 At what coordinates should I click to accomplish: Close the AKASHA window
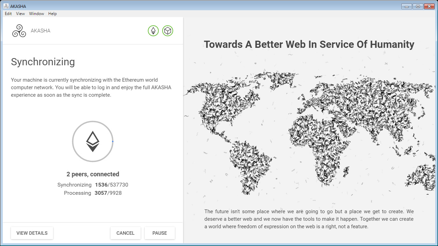[429, 6]
